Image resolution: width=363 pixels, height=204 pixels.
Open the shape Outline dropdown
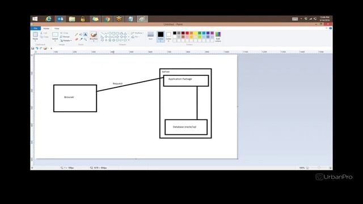tap(137, 33)
